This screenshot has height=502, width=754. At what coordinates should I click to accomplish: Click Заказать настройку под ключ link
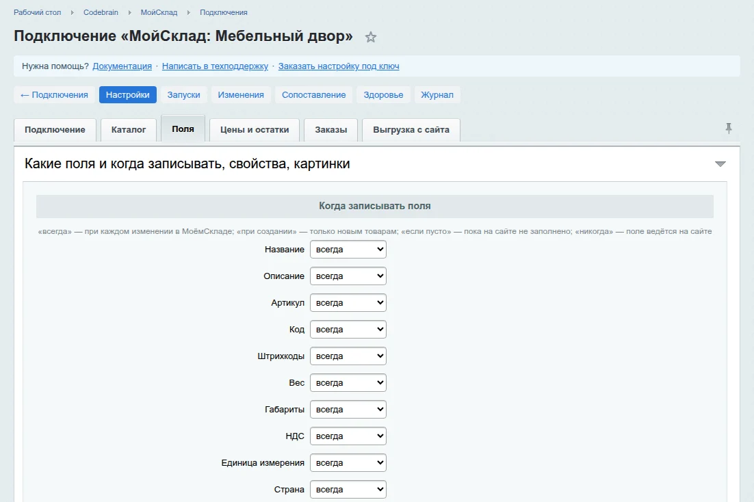click(x=339, y=66)
